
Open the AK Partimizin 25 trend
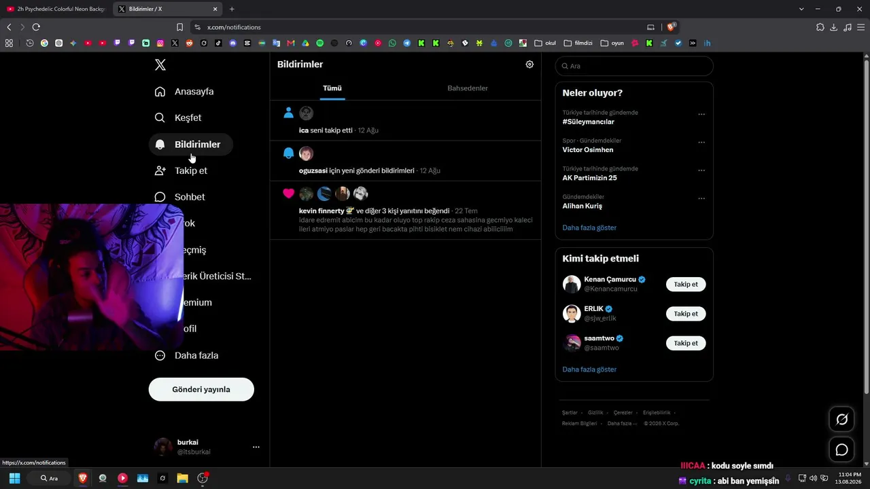(x=590, y=178)
